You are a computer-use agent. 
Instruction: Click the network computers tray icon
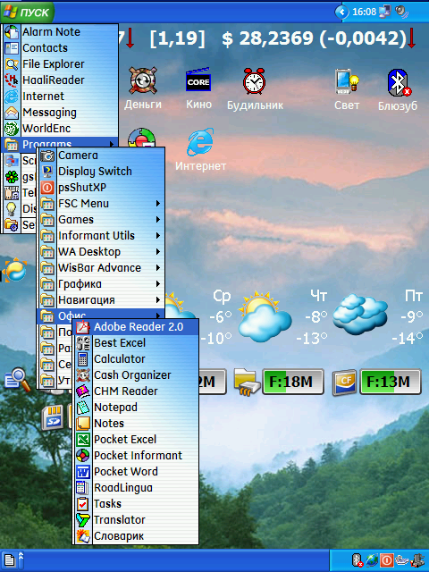point(384,12)
